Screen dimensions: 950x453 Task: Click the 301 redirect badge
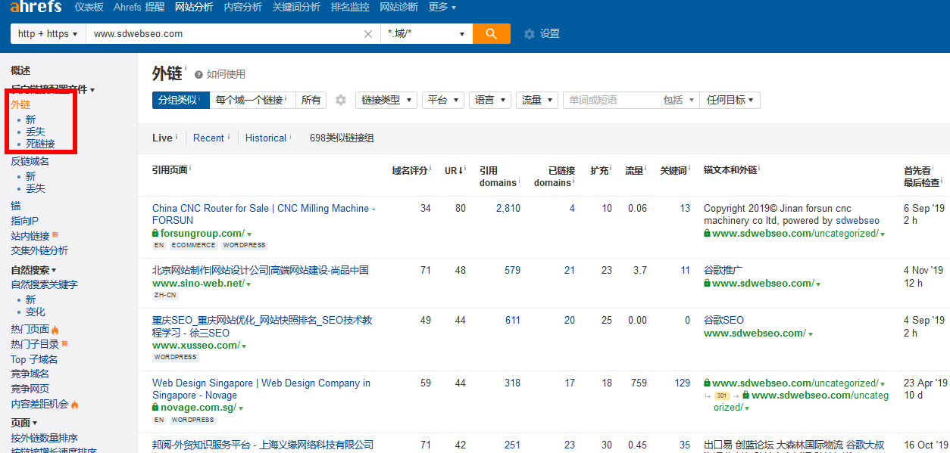[722, 396]
